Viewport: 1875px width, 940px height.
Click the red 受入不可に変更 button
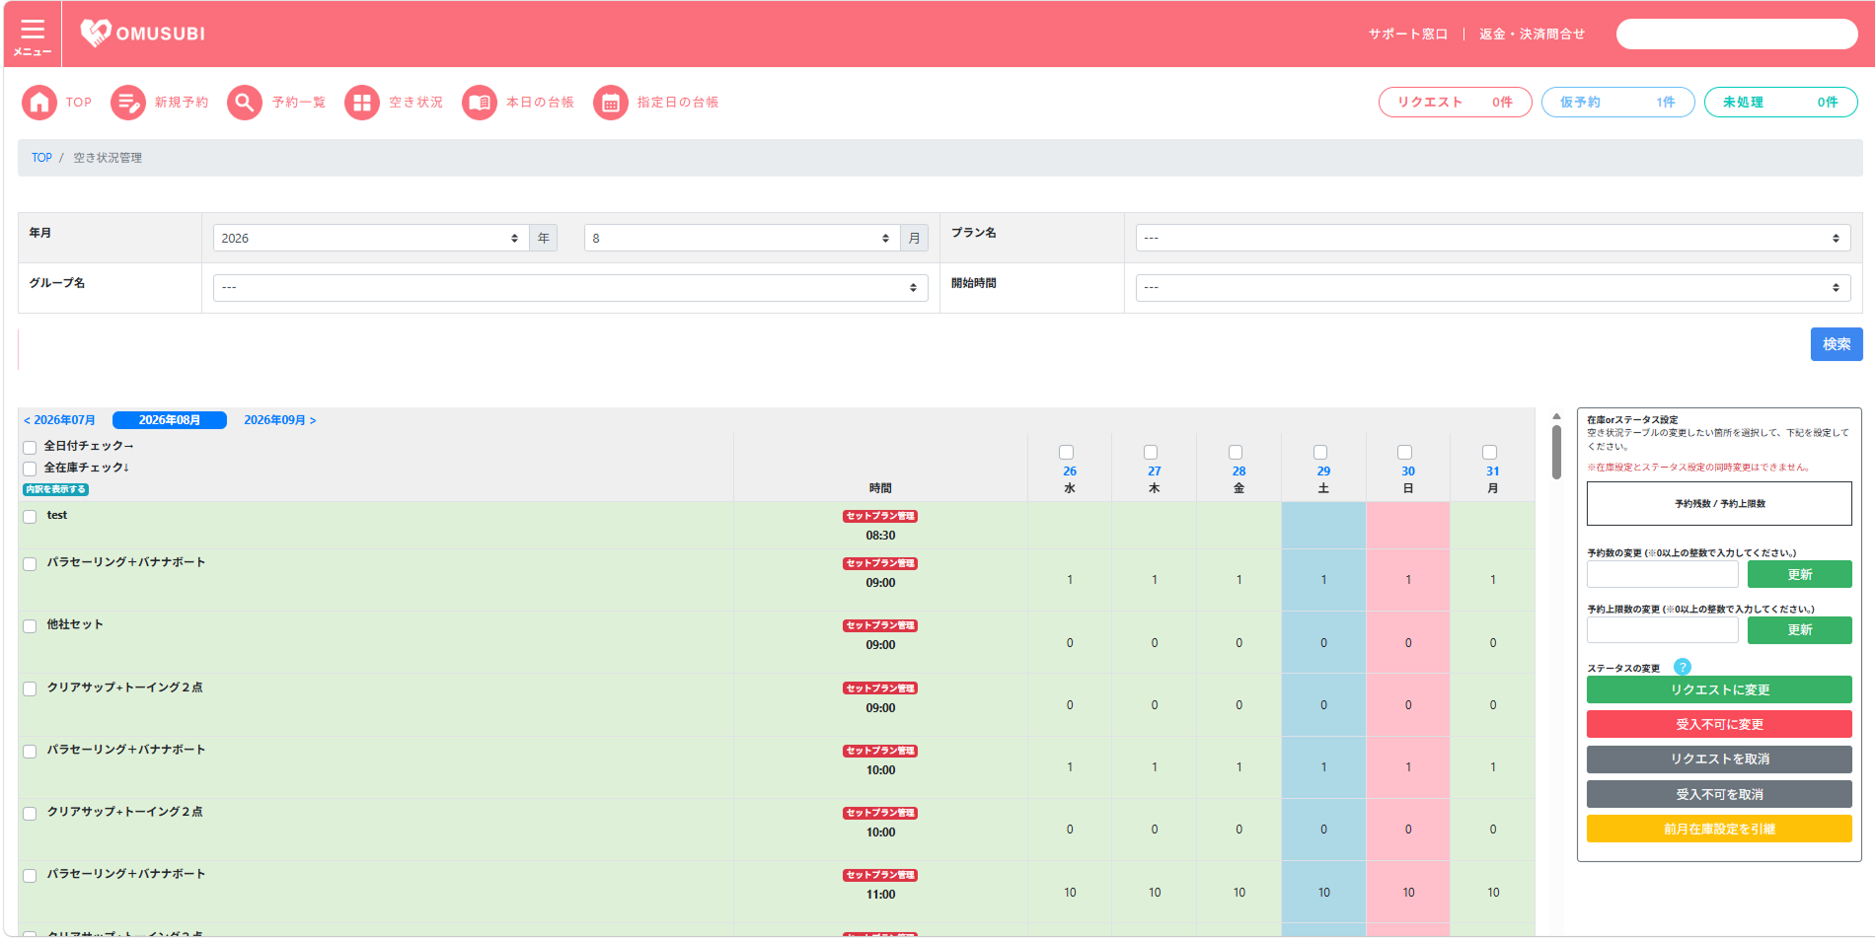click(x=1719, y=724)
